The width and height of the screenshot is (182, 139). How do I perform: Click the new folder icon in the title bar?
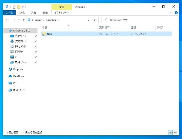tap(19, 7)
